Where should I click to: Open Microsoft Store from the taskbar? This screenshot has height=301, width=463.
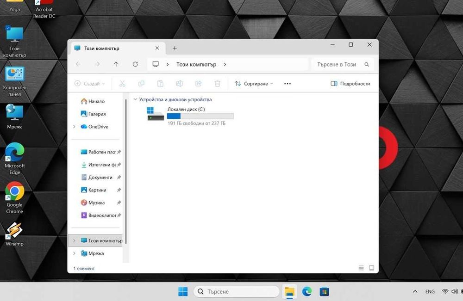(x=324, y=292)
